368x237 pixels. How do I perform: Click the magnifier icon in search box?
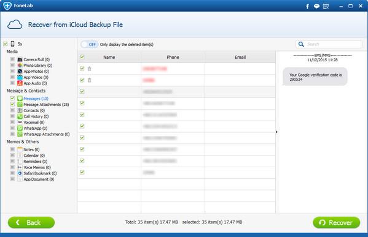[x=301, y=44]
